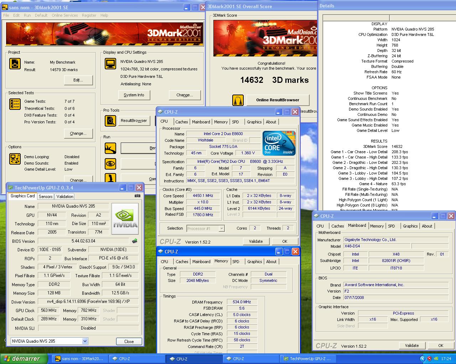Click GPU-Z window title bar icon

click(11, 188)
